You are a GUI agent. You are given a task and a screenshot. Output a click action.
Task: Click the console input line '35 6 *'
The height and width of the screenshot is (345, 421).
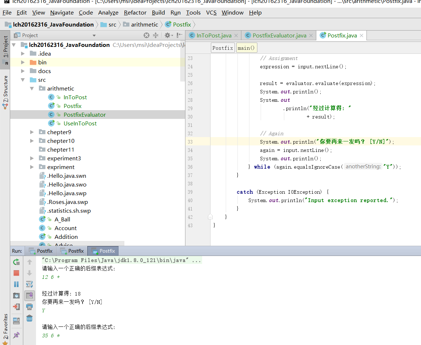tap(51, 336)
